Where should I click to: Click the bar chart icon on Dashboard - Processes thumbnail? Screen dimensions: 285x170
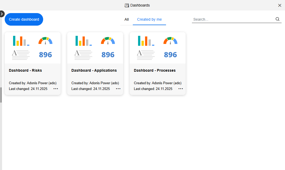[146, 41]
